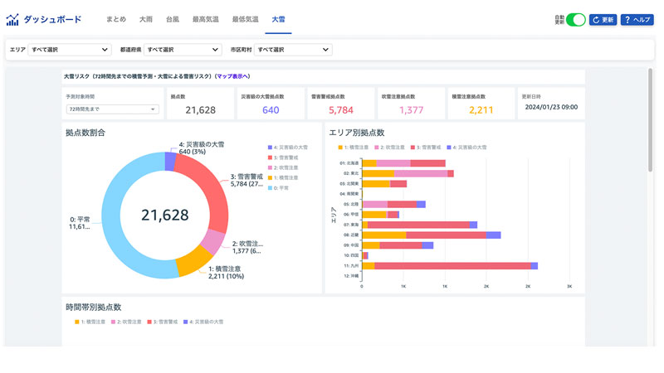664x373 pixels.
Task: Expand the エリア dropdown
Action: pos(69,50)
